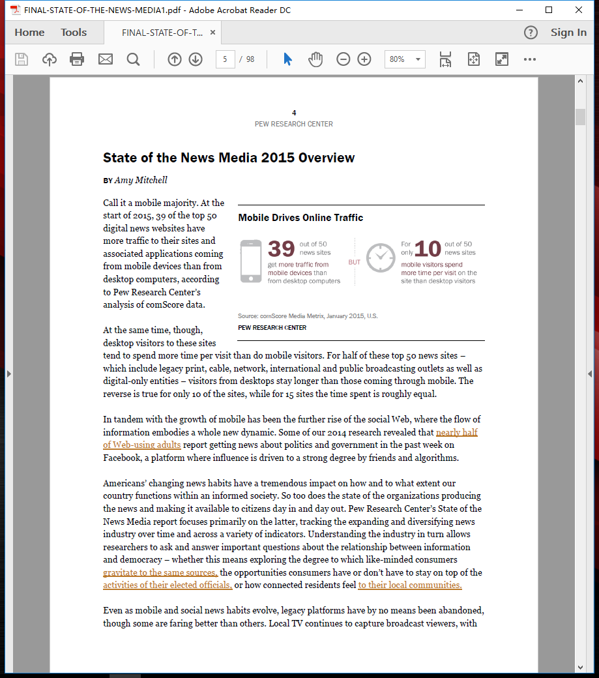Screen dimensions: 599x678
Task: Open 'gravitate to the same sources' link
Action: 160,572
